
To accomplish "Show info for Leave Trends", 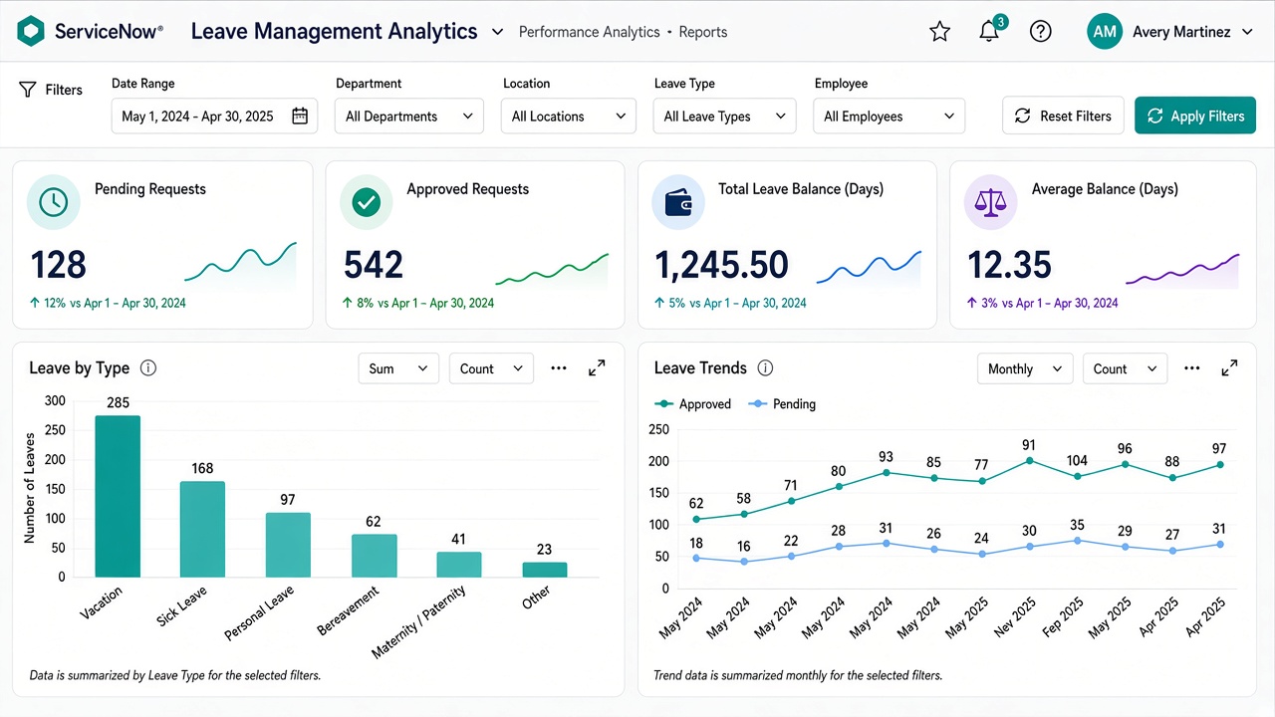I will 765,368.
